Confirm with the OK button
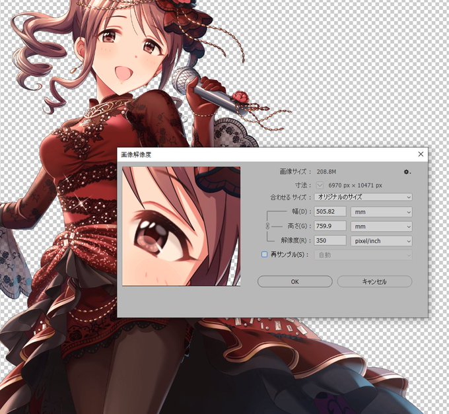 pyautogui.click(x=295, y=282)
